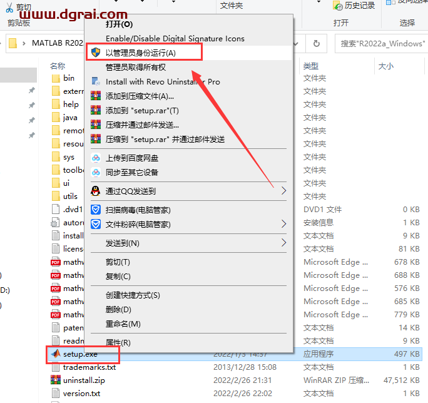Expand the 通过QQ发送到 submenu arrow
The image size is (428, 403).
pos(284,191)
